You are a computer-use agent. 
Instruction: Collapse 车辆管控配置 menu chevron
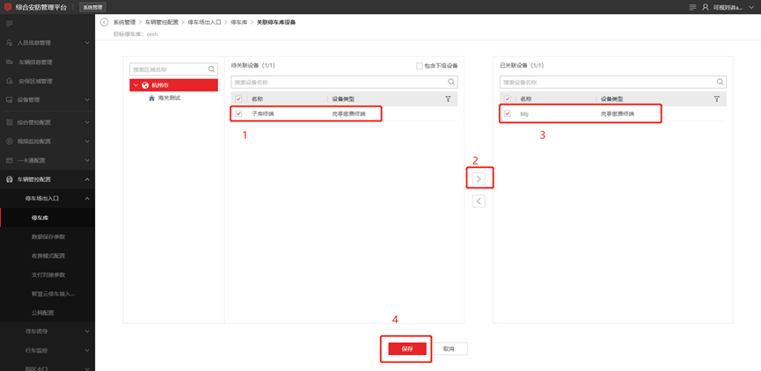[x=87, y=179]
